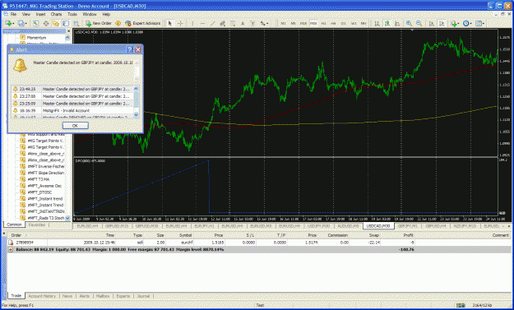This screenshot has width=514, height=310.
Task: Switch to the Account History tab
Action: pos(42,296)
